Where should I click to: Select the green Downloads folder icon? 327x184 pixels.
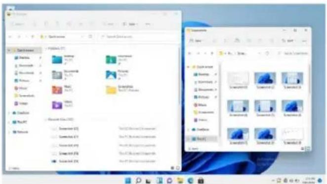[111, 60]
